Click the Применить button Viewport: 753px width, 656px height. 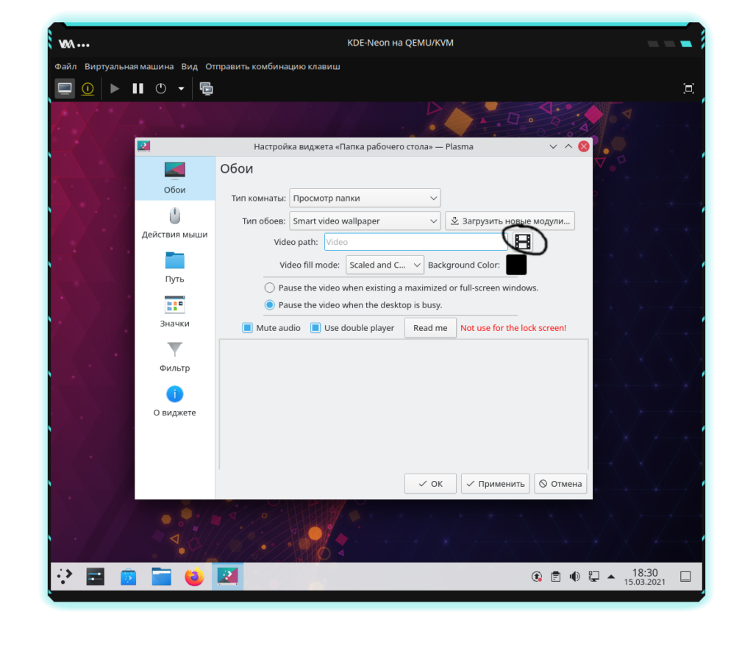[495, 484]
